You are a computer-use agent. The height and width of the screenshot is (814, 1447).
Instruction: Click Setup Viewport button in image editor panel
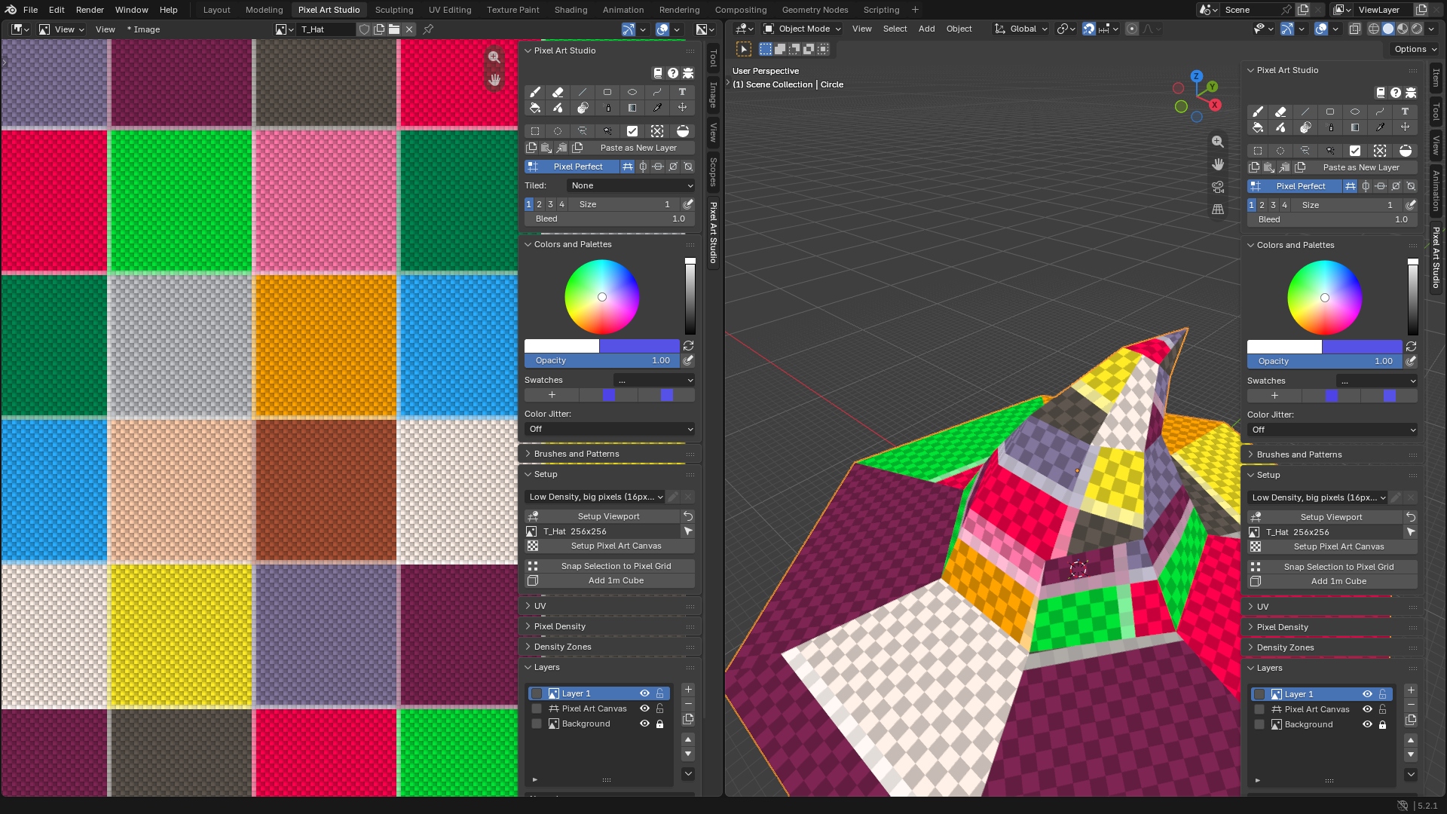(x=602, y=516)
